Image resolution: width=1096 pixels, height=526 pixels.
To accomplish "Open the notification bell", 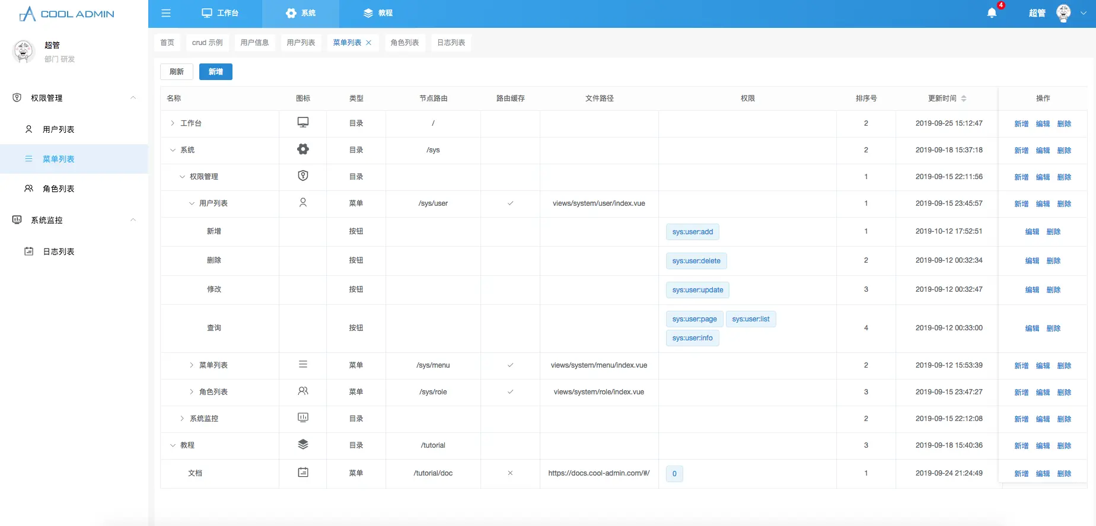I will pos(992,13).
